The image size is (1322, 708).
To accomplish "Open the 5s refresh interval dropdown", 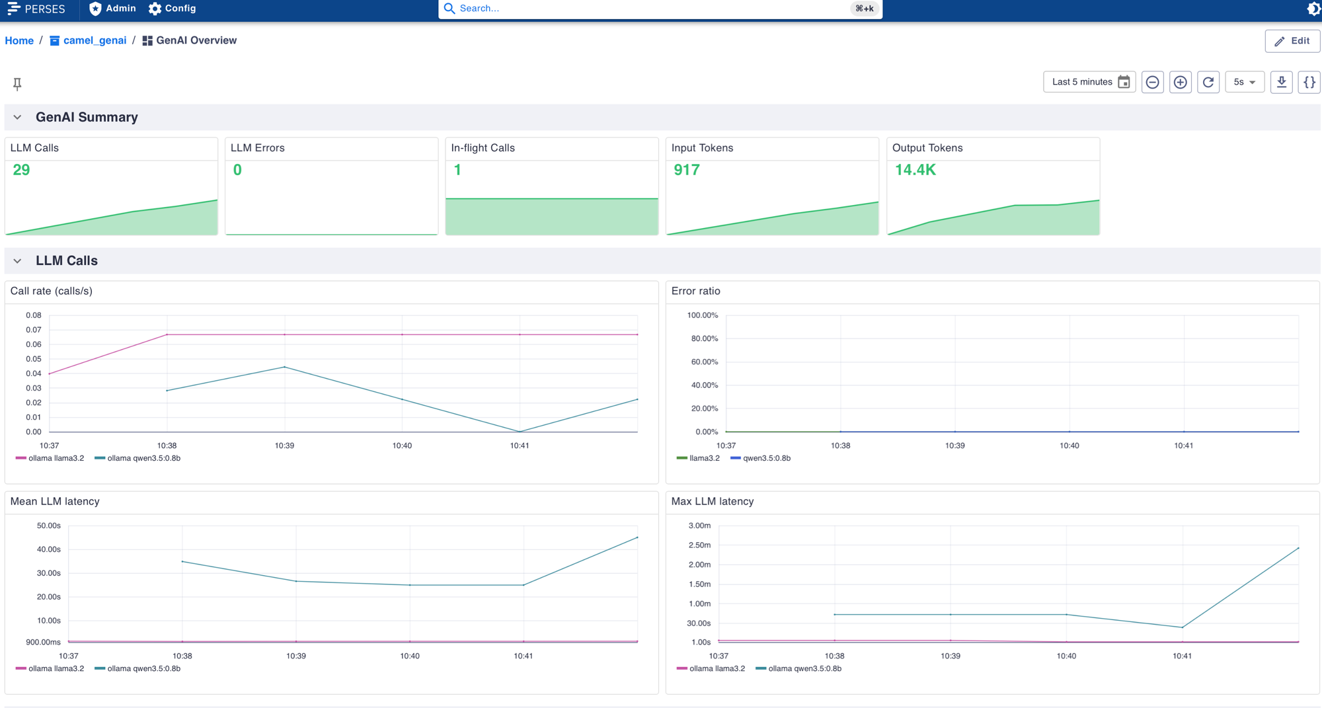I will pos(1244,82).
